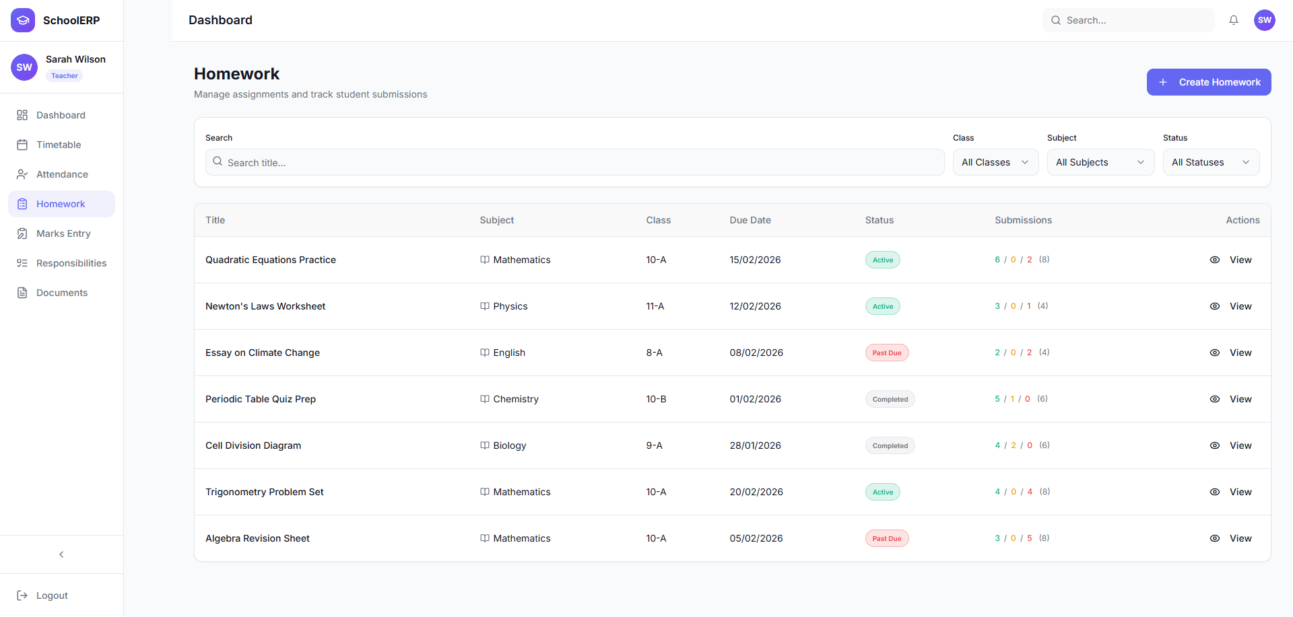
Task: Focus the top Search... field
Action: [x=1129, y=20]
